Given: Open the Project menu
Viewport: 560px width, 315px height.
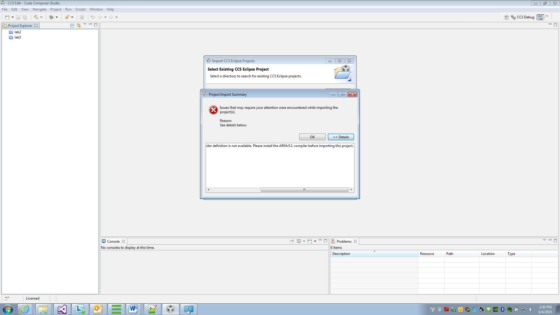Looking at the screenshot, I should (x=56, y=9).
